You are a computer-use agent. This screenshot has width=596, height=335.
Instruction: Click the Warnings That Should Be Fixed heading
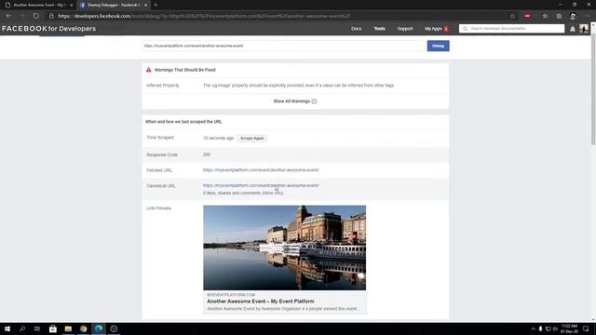[185, 70]
